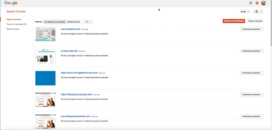Click the www.lifestylealcuadrado.com site thumbnail
This screenshot has width=272, height=130.
[46, 122]
